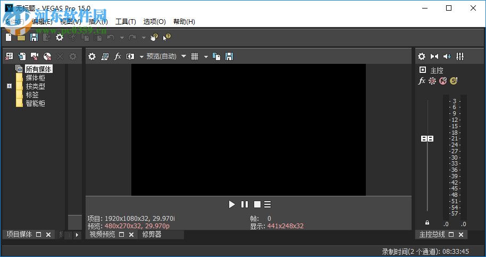Toggle preview on external monitor icon

pos(105,56)
